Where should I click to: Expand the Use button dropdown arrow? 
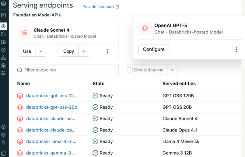[x=40, y=51]
